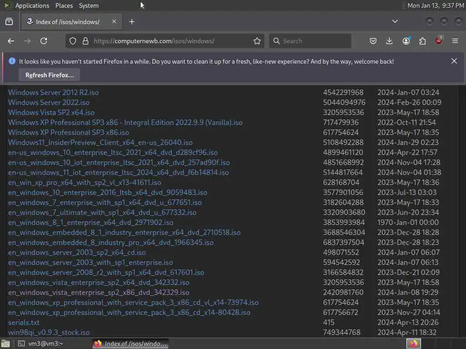This screenshot has height=349, width=466.
Task: Download win98qi_v0.9.3_stock.iso
Action: click(x=49, y=332)
